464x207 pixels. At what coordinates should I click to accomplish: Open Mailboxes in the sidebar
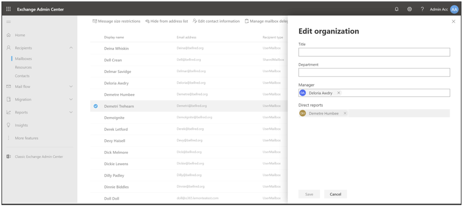click(x=23, y=59)
